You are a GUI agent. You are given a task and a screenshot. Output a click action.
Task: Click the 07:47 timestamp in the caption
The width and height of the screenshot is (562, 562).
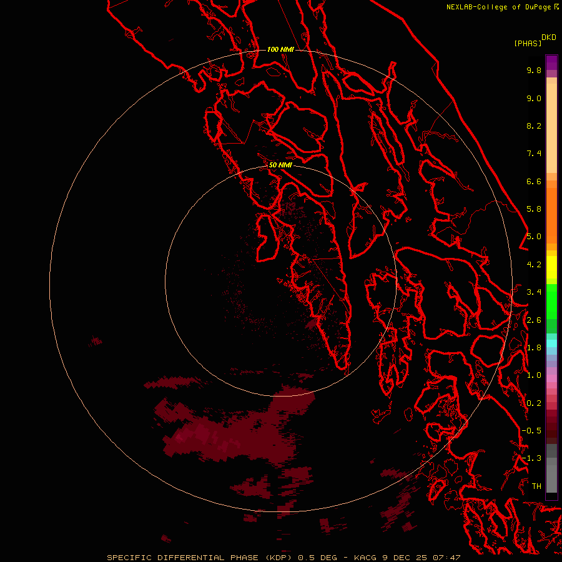(x=446, y=558)
